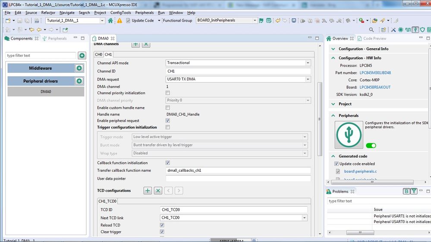Switch to the Code Preview tab

pyautogui.click(x=374, y=38)
